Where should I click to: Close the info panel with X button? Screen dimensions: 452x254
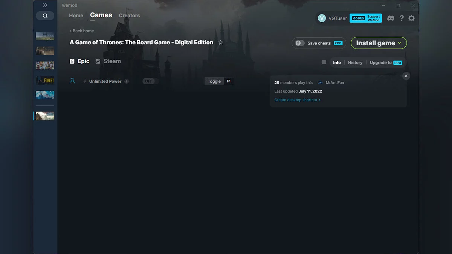pyautogui.click(x=406, y=76)
